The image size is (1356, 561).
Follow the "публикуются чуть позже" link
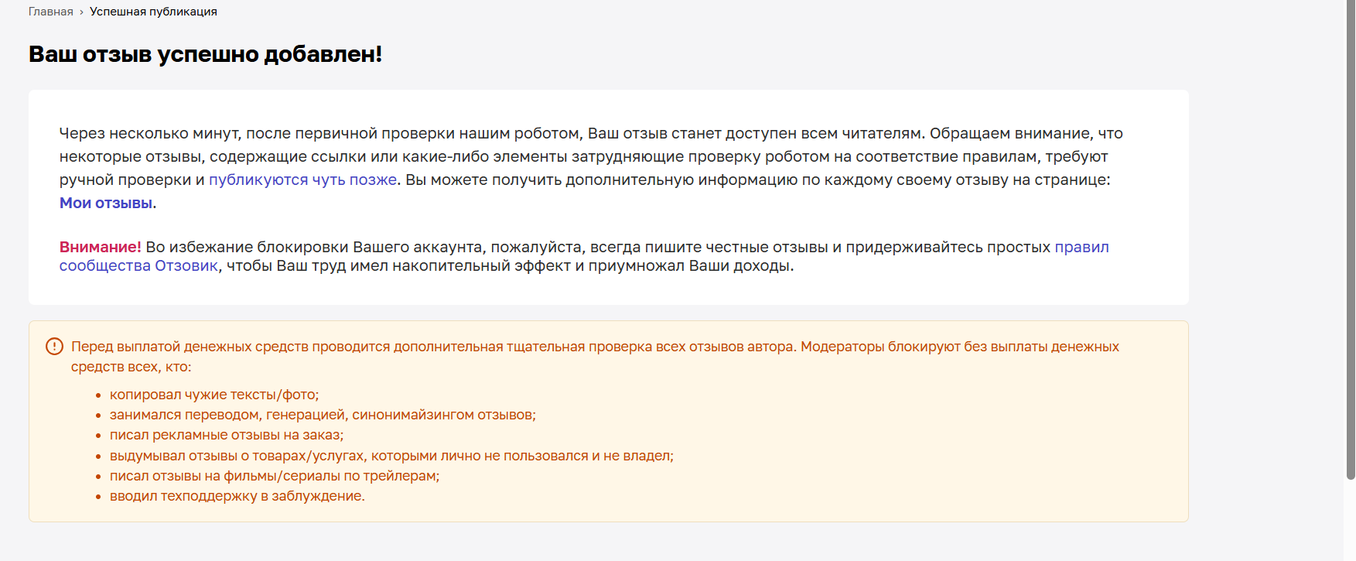302,180
